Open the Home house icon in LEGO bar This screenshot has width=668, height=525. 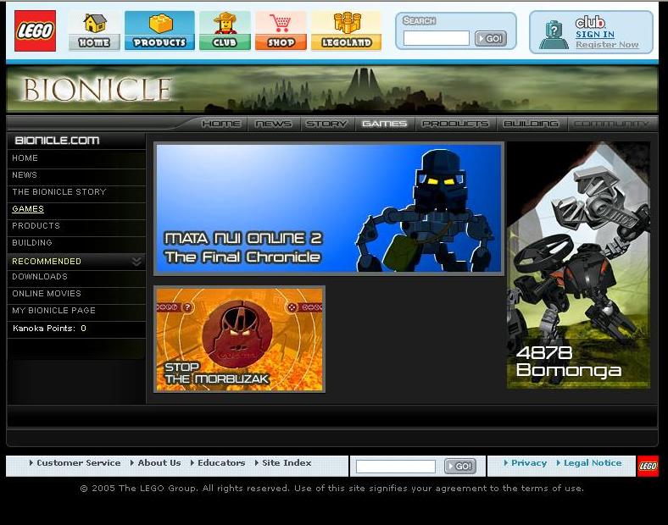pyautogui.click(x=94, y=31)
